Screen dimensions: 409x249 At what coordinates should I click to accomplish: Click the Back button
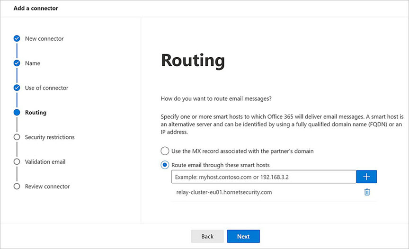(207, 236)
